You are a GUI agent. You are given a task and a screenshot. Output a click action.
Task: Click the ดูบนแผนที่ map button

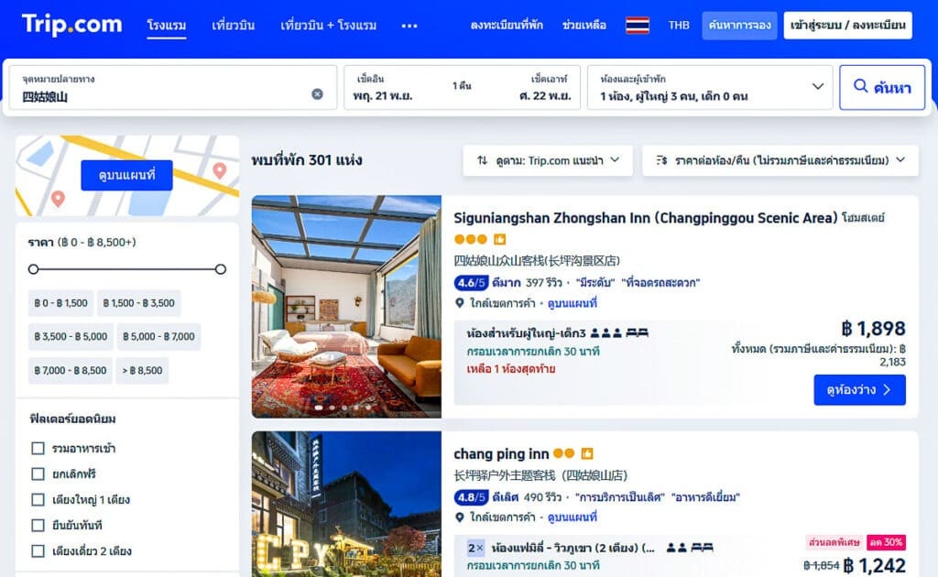[x=126, y=175]
